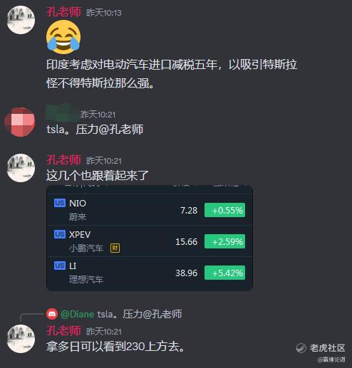Click the green +0.55% change badge for NIO

point(224,210)
